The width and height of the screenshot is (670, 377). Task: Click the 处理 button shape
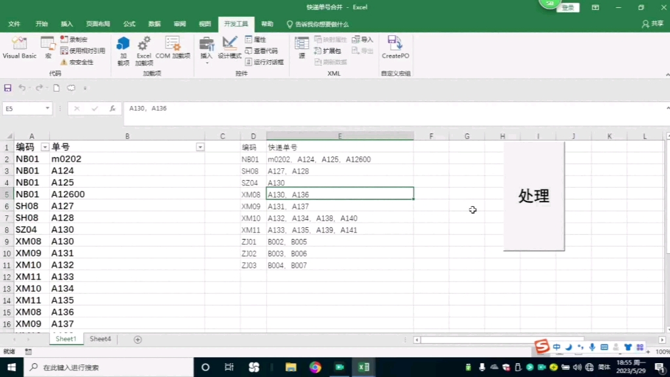[x=534, y=196]
